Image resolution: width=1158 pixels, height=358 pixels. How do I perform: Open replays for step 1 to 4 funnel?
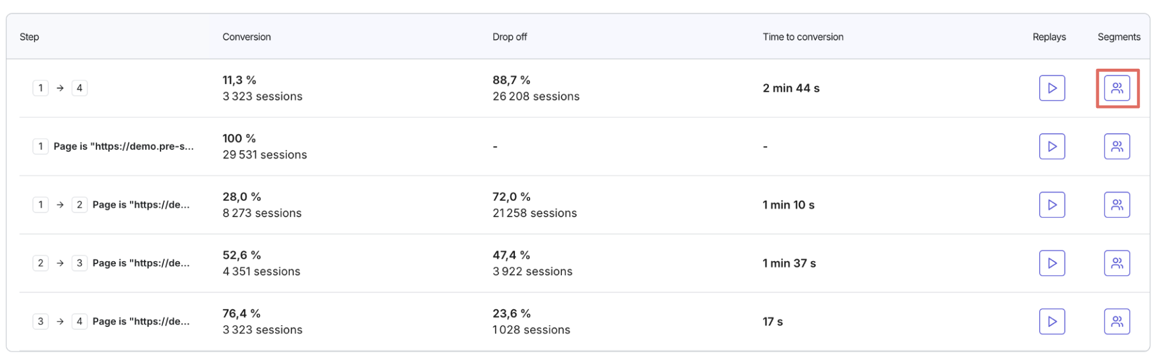coord(1052,88)
